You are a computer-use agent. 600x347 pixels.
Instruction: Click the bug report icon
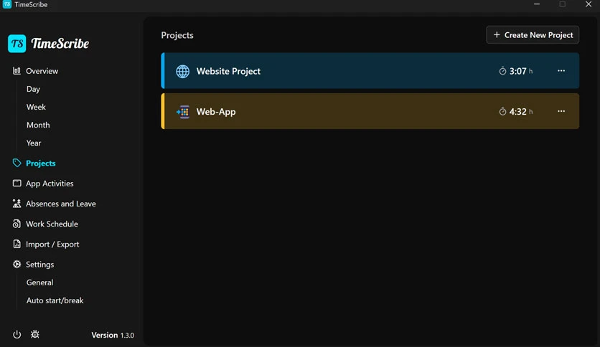click(35, 334)
